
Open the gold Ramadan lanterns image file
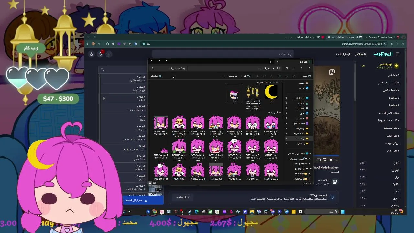click(x=253, y=96)
